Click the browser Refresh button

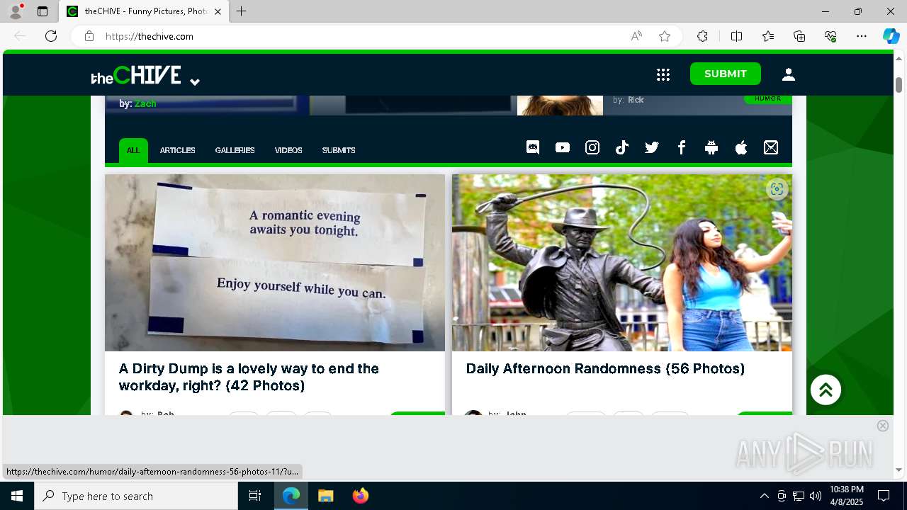pyautogui.click(x=51, y=36)
